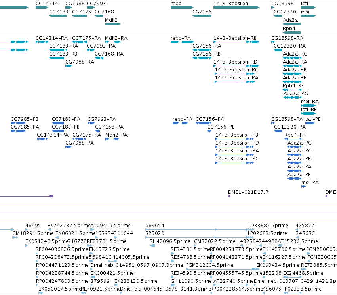
Task: Click the DME1-021D17.R clone end marker
Action: point(229,196)
